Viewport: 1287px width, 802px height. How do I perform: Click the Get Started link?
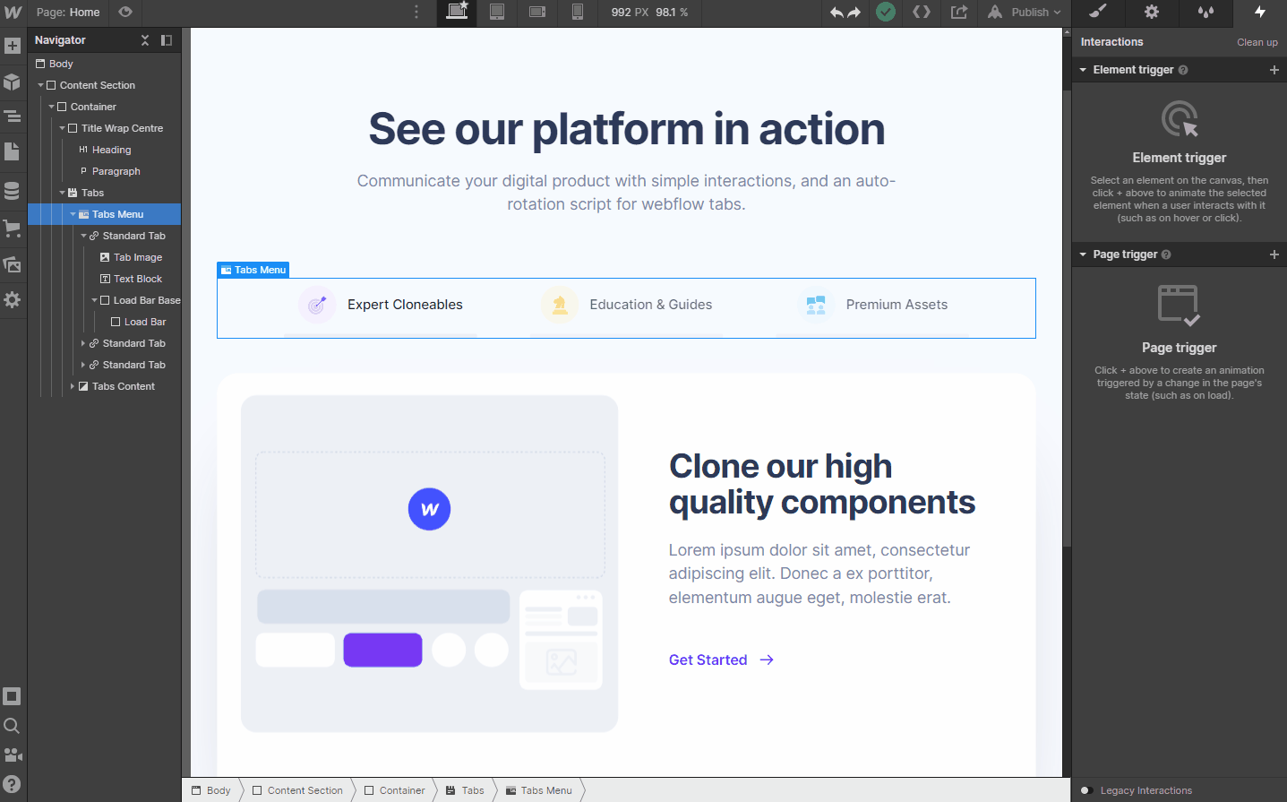pos(721,660)
